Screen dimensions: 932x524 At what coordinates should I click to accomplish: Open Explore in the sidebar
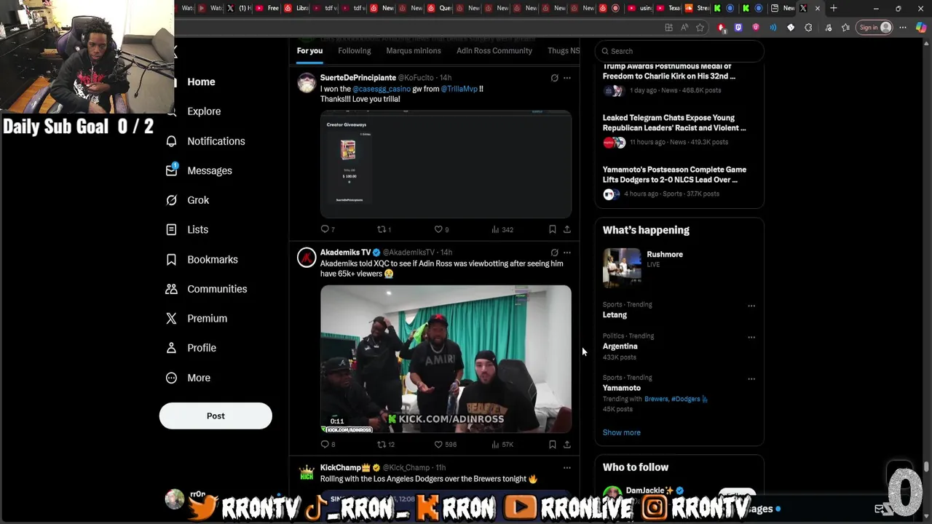coord(204,111)
